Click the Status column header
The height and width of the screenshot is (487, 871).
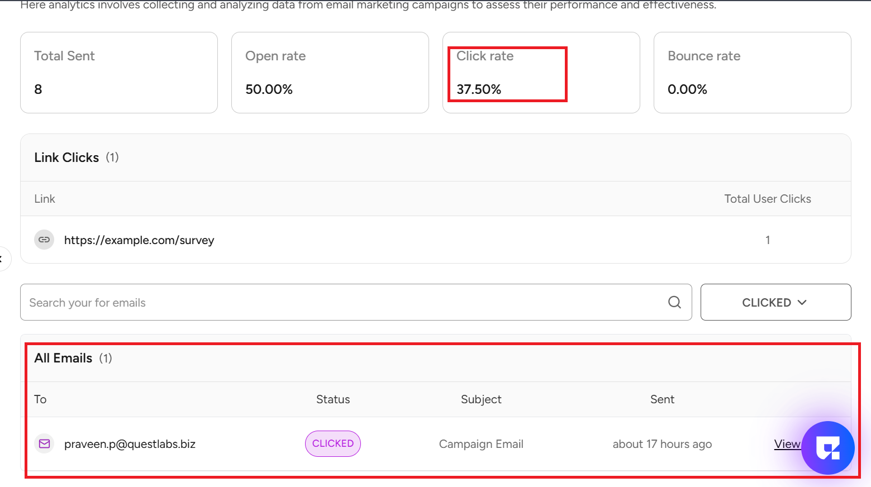[333, 399]
